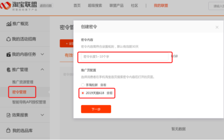Viewport: 224px width, 140px height.
Task: Collapse the 推广管理 chevron
Action: click(42, 70)
